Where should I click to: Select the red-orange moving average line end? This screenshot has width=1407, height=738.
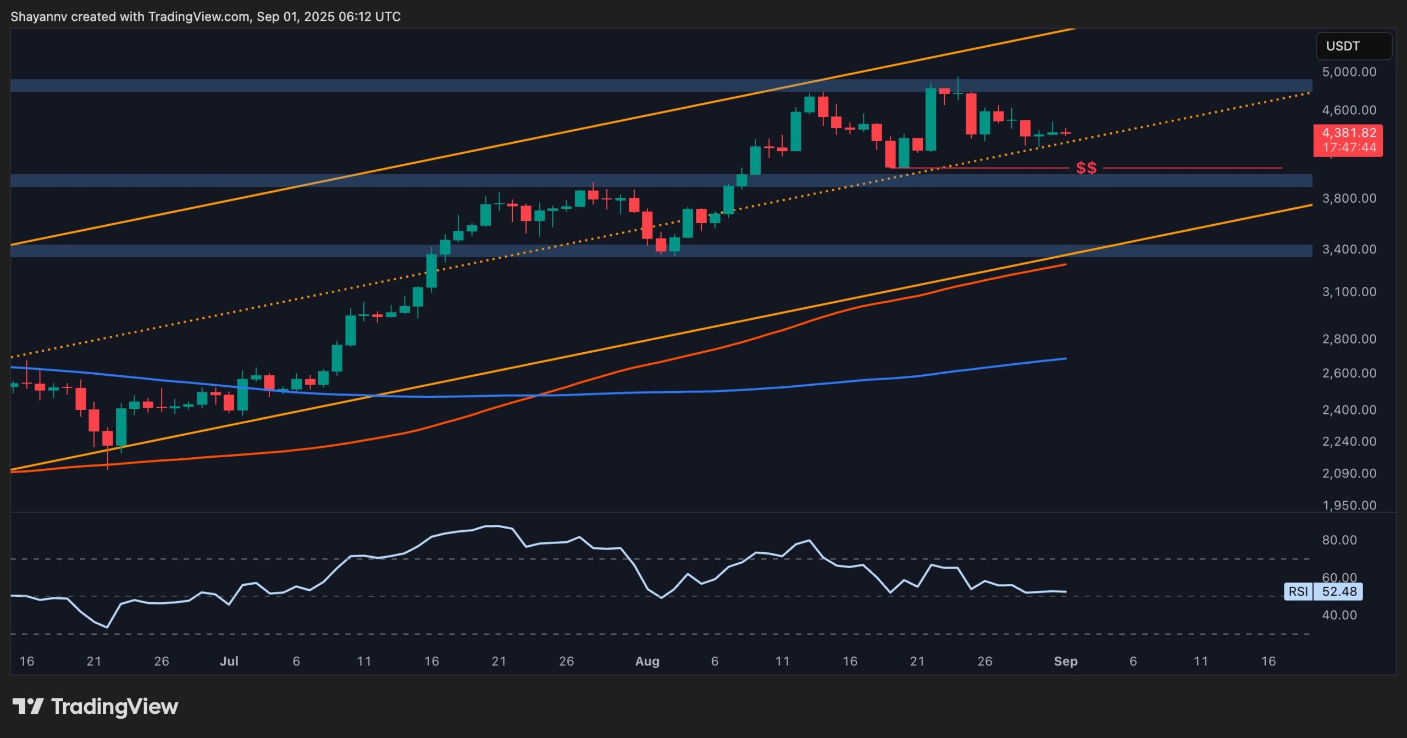click(1064, 265)
